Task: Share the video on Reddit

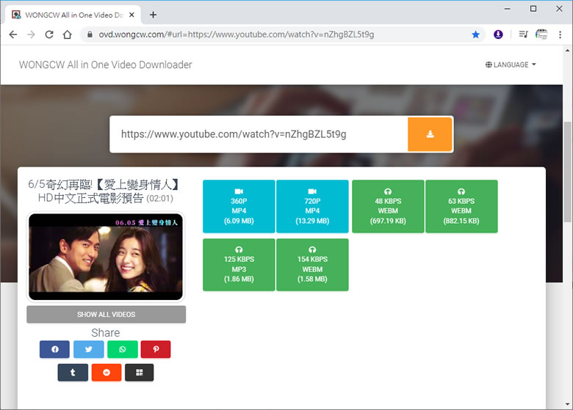Action: (x=106, y=373)
